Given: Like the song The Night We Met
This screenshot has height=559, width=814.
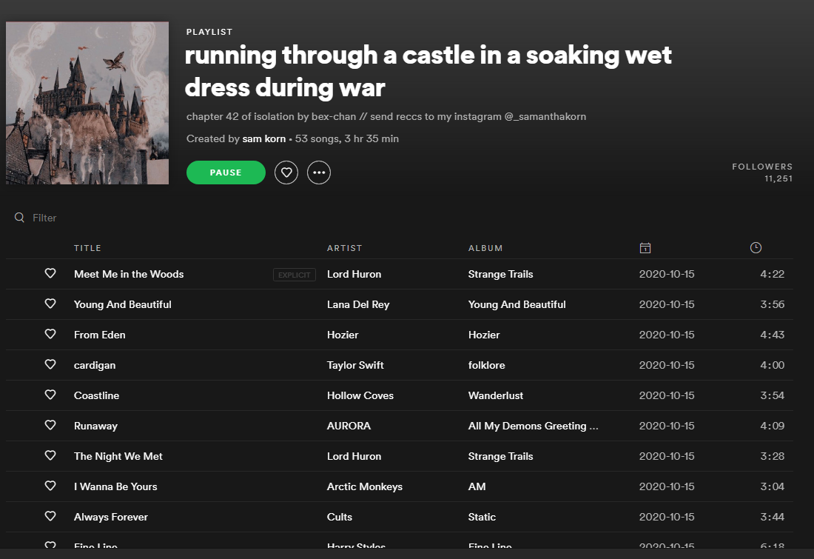Looking at the screenshot, I should point(50,455).
